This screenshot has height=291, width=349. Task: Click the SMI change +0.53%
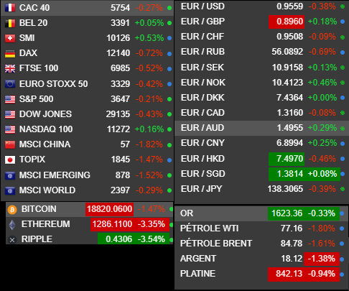pyautogui.click(x=149, y=38)
